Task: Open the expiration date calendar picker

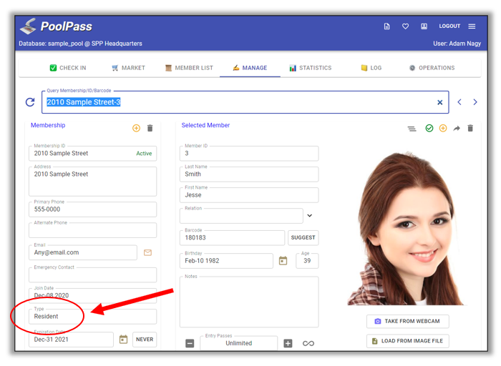Action: [123, 340]
